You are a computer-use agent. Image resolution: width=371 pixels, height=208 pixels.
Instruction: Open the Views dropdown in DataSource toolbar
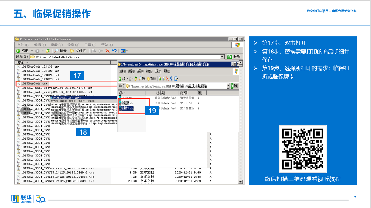pyautogui.click(x=124, y=51)
